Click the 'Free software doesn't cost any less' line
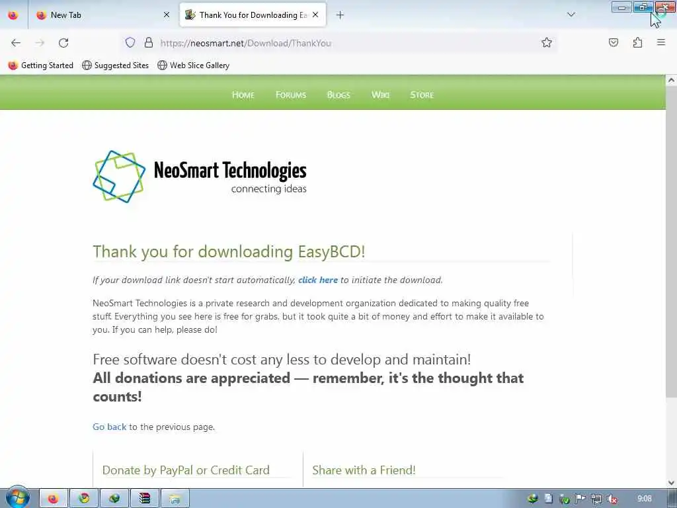Screen dimensions: 677x508 282,359
